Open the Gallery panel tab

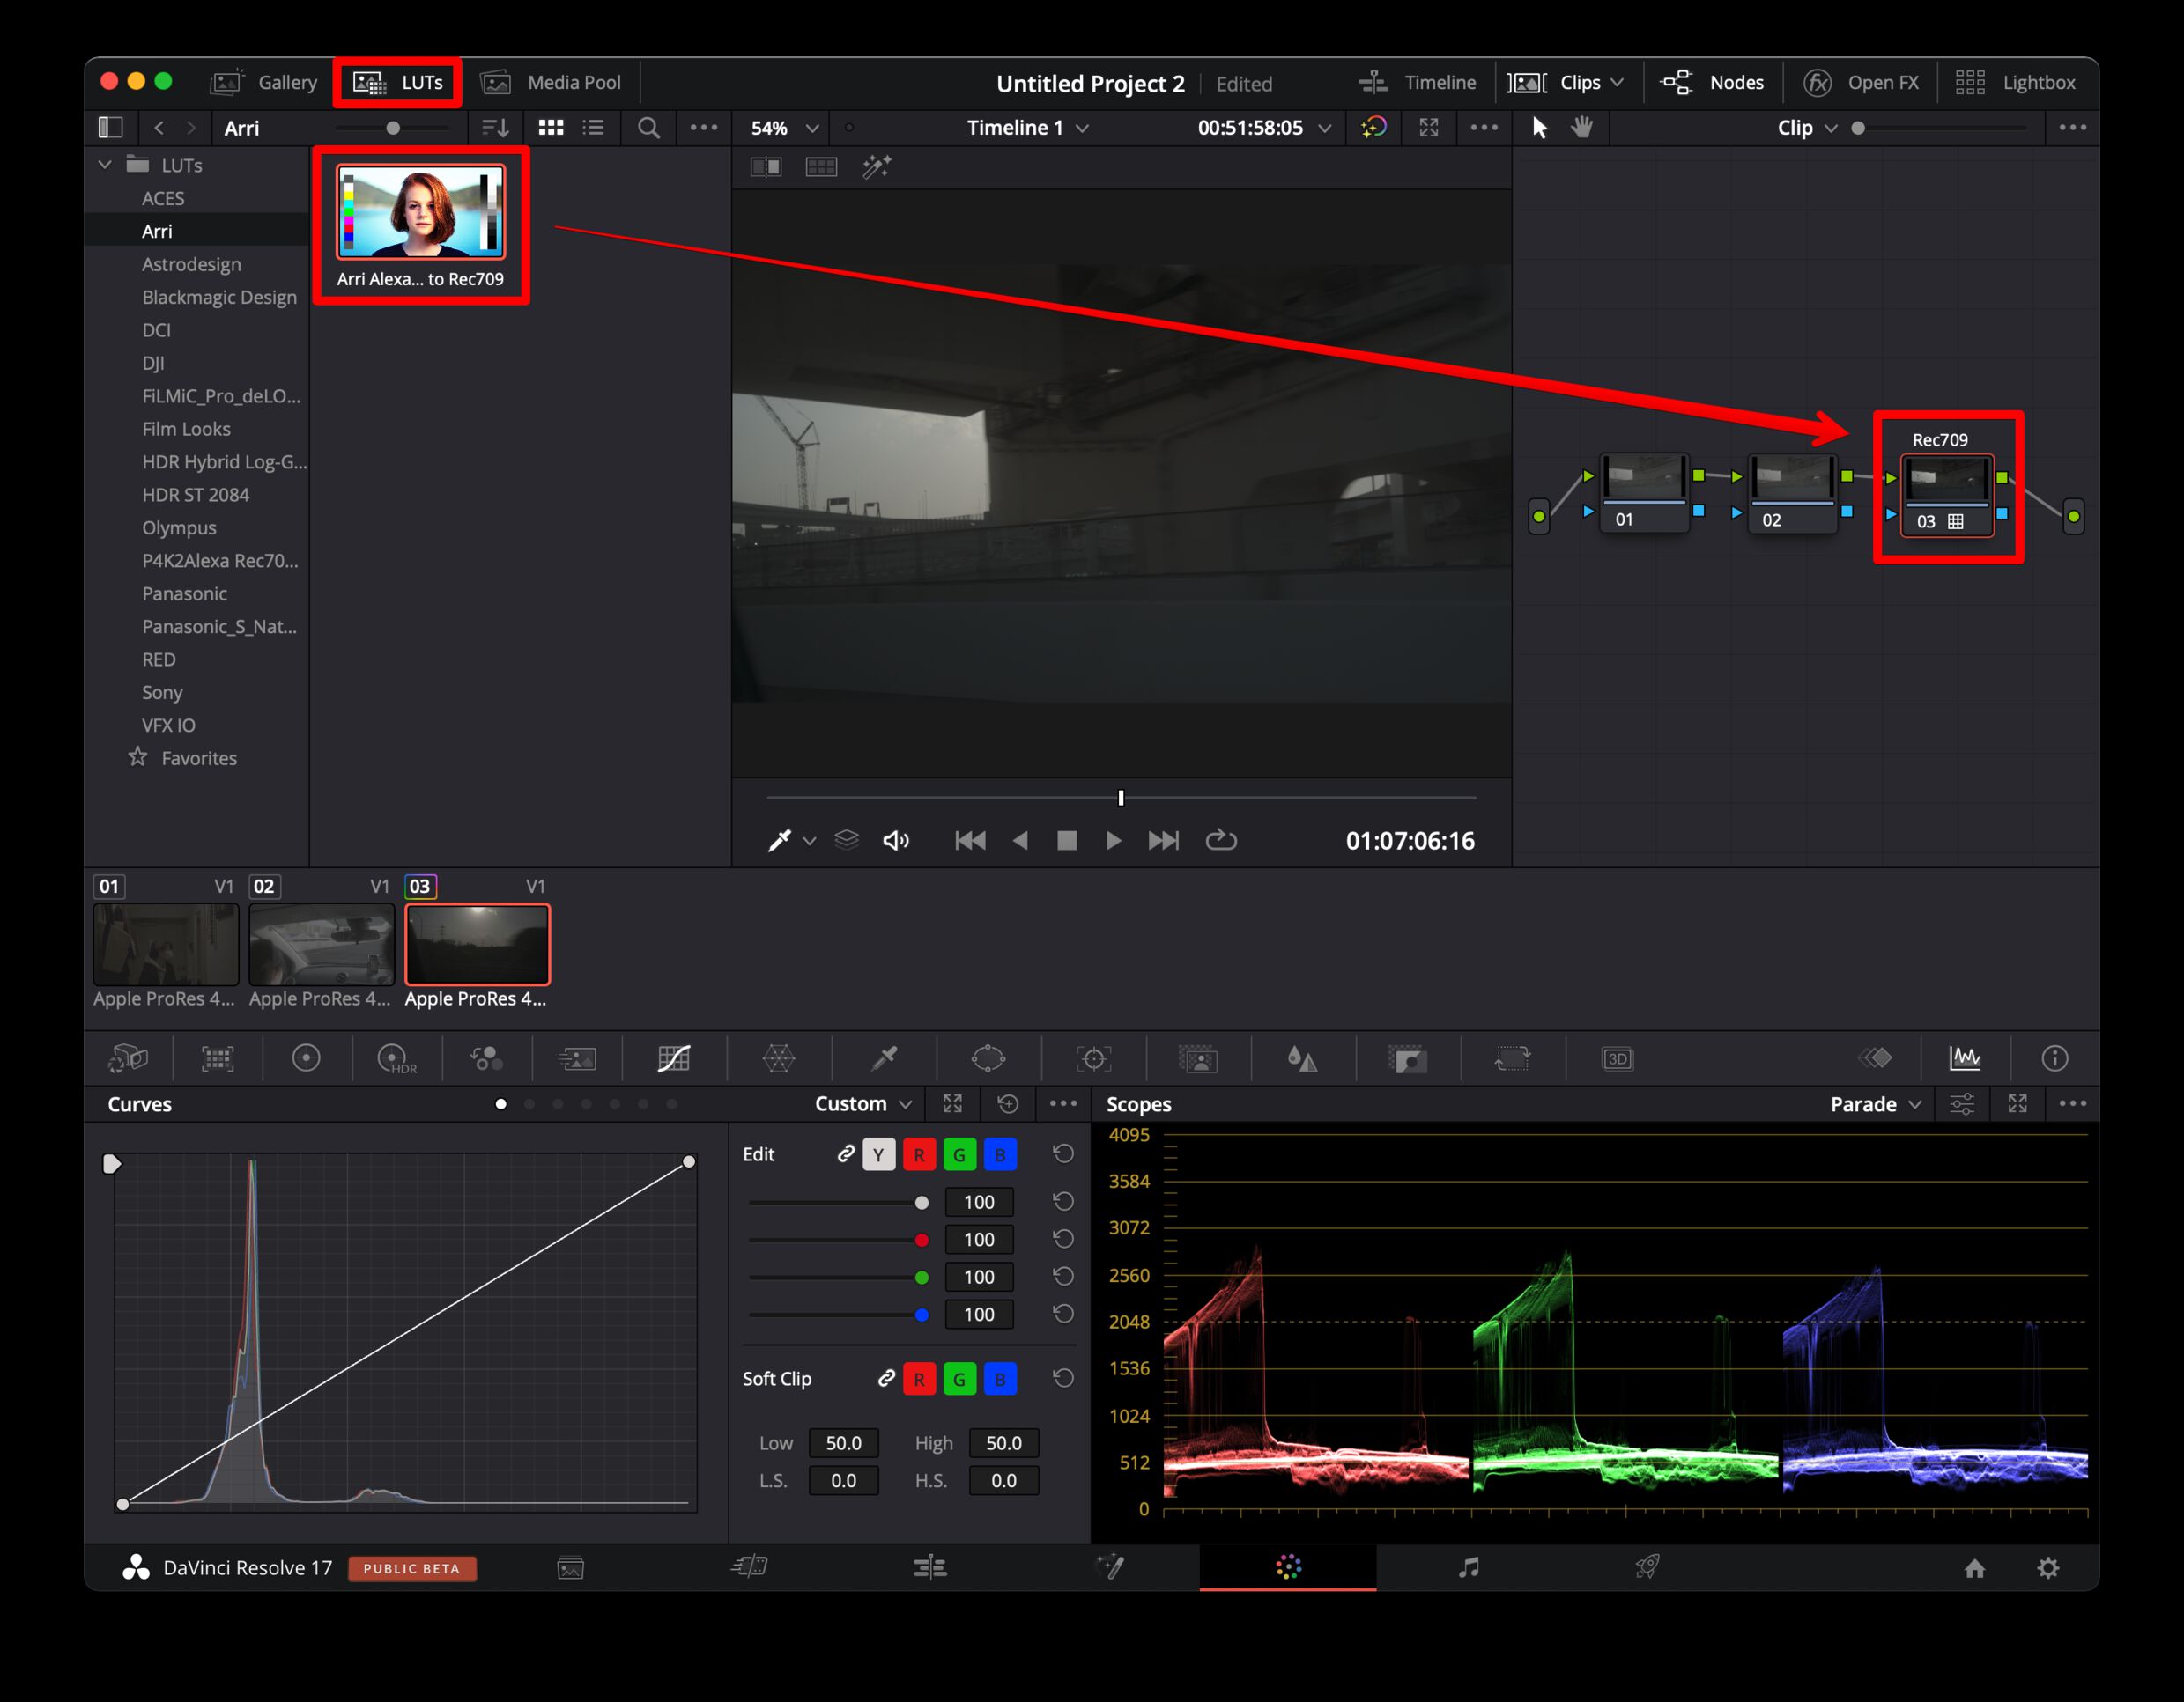click(x=265, y=83)
